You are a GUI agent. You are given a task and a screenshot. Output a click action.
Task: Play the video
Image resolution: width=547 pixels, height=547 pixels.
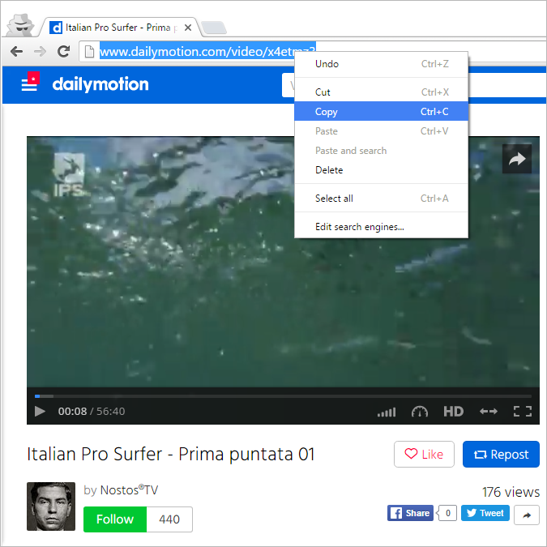(40, 412)
